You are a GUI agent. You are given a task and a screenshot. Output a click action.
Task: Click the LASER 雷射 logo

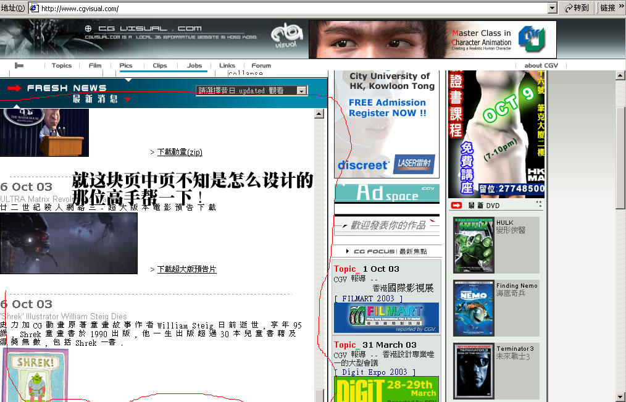(x=414, y=164)
